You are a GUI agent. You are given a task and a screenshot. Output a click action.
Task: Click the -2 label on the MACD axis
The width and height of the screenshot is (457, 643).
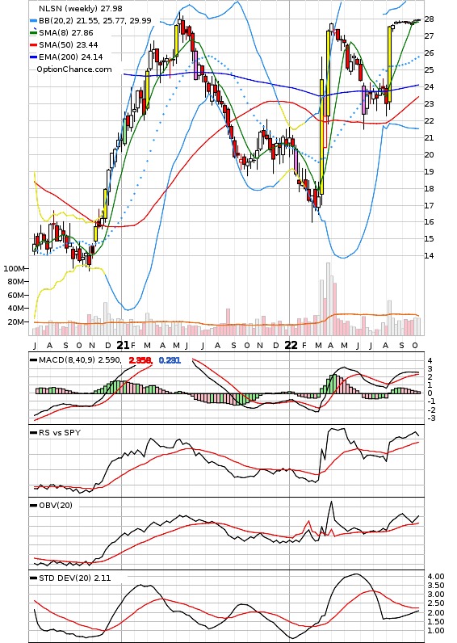[x=431, y=410]
